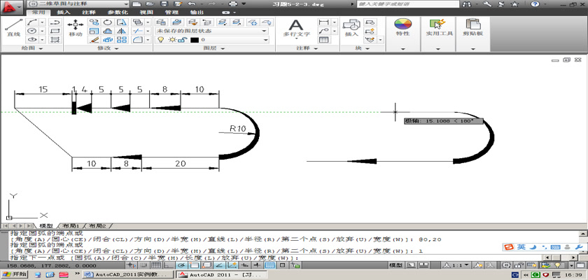588x280 pixels.
Task: Toggle the layer lock icon
Action: click(x=183, y=40)
